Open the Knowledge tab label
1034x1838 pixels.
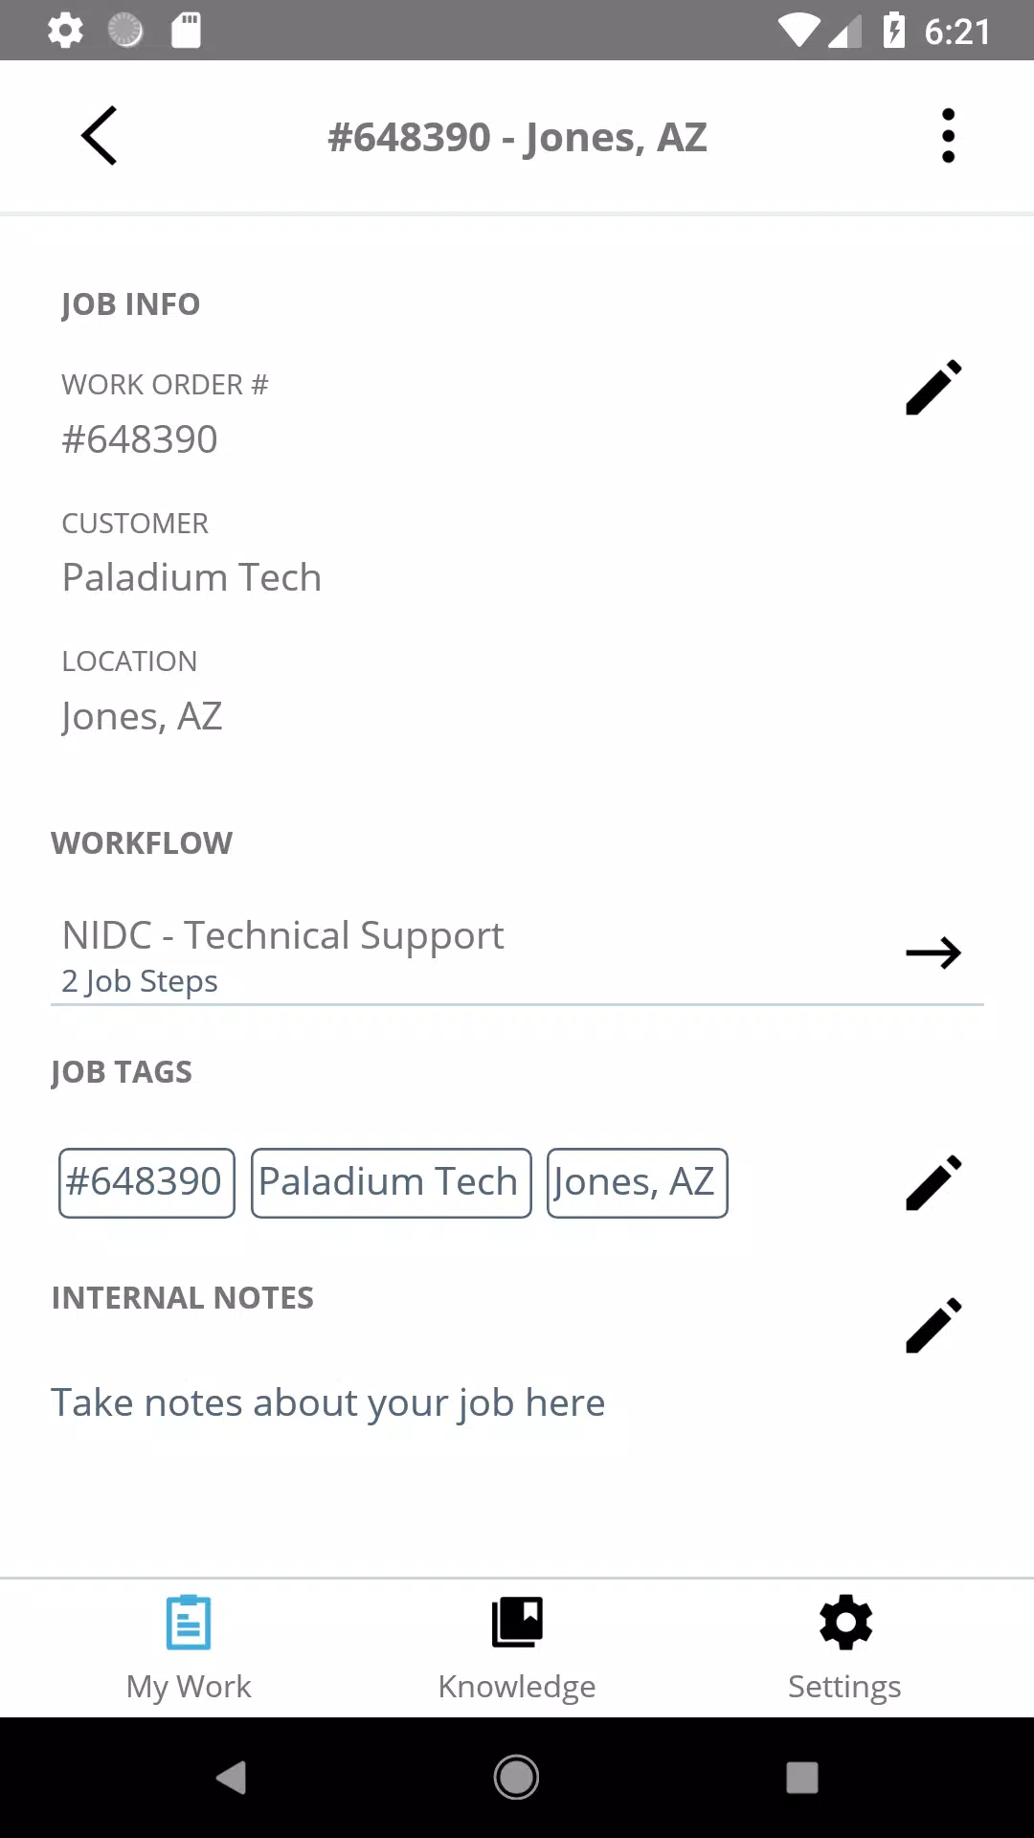[517, 1687]
